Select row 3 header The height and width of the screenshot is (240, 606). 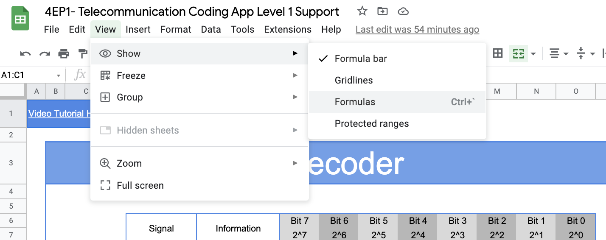11,163
